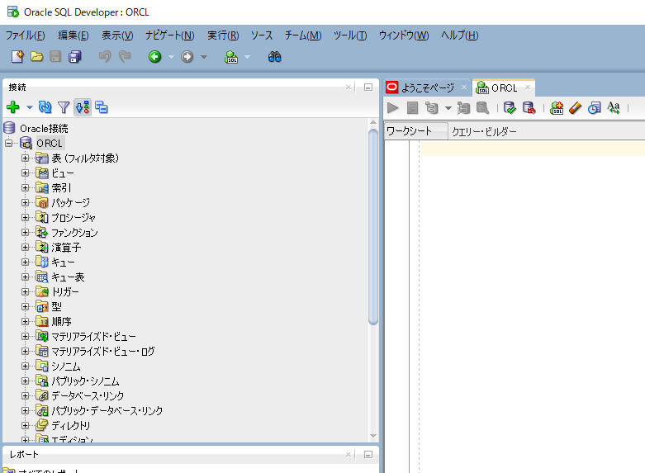Viewport: 645px width, 473px height.
Task: Expand the プロシージャ node
Action: (25, 218)
